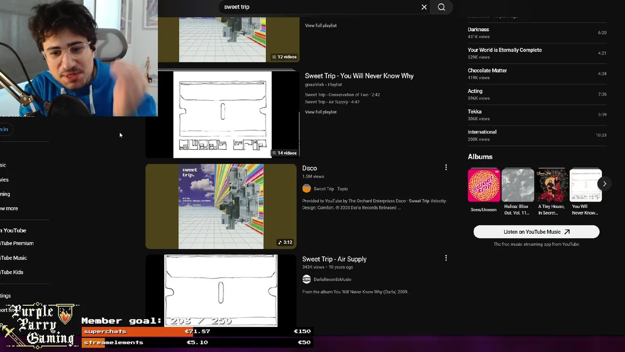Open the 12 videos playlist thumbnail

coord(229,39)
